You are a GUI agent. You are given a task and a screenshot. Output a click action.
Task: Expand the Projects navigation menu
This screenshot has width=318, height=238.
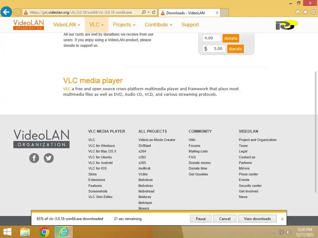(x=124, y=25)
